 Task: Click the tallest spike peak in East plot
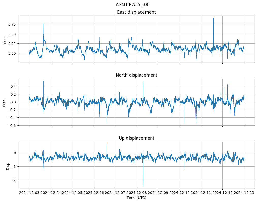tap(214, 18)
